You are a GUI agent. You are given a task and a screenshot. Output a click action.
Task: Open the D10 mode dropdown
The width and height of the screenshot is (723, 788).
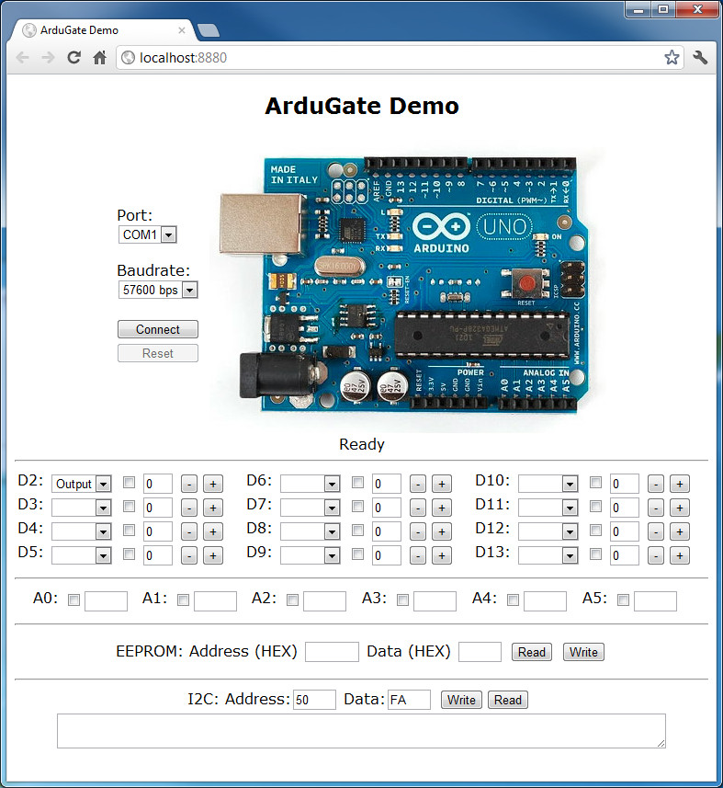pyautogui.click(x=548, y=484)
